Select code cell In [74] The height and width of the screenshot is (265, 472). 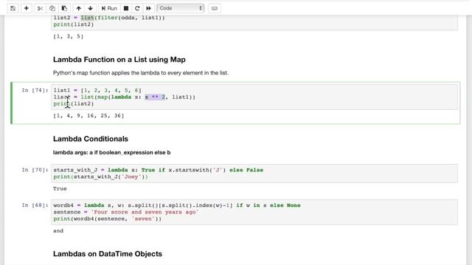[x=254, y=96]
